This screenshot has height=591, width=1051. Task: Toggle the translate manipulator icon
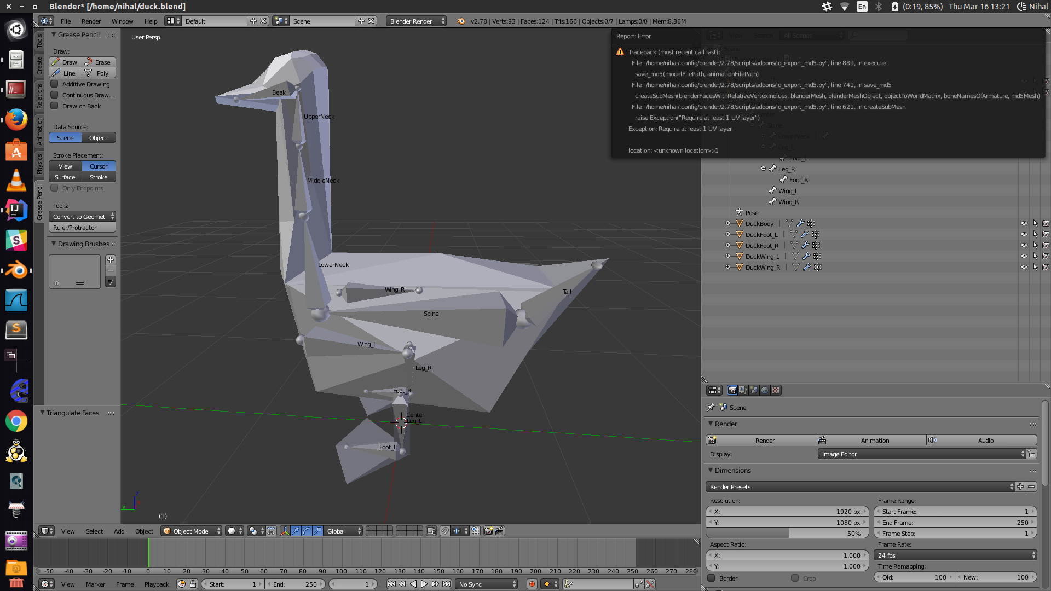pos(296,531)
